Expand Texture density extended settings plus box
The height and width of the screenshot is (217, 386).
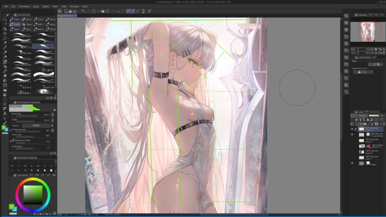click(x=10, y=130)
